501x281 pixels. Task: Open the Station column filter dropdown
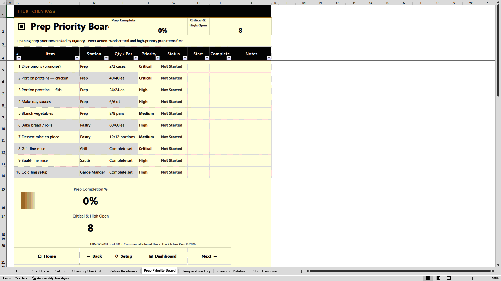106,58
